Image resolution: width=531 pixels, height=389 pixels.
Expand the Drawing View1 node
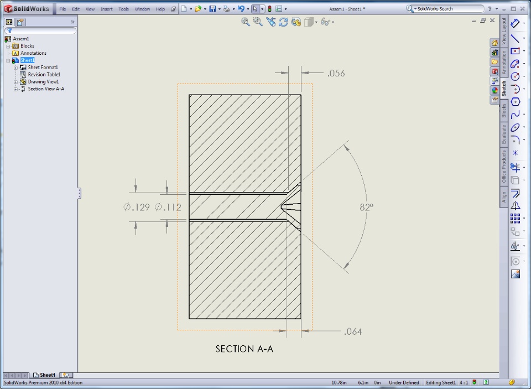pyautogui.click(x=15, y=82)
